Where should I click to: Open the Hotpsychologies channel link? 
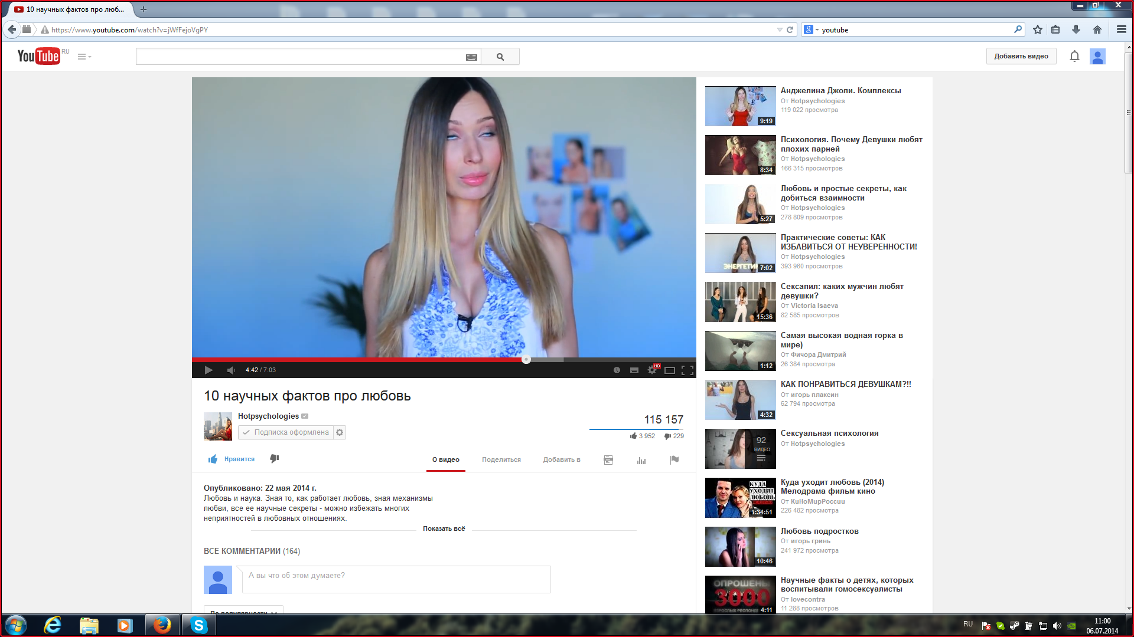click(268, 416)
